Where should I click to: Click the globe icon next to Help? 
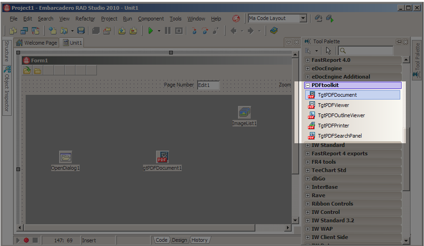coord(236,19)
